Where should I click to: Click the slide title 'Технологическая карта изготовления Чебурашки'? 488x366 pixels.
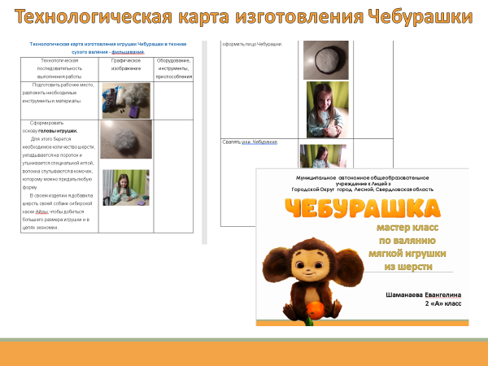point(244,16)
